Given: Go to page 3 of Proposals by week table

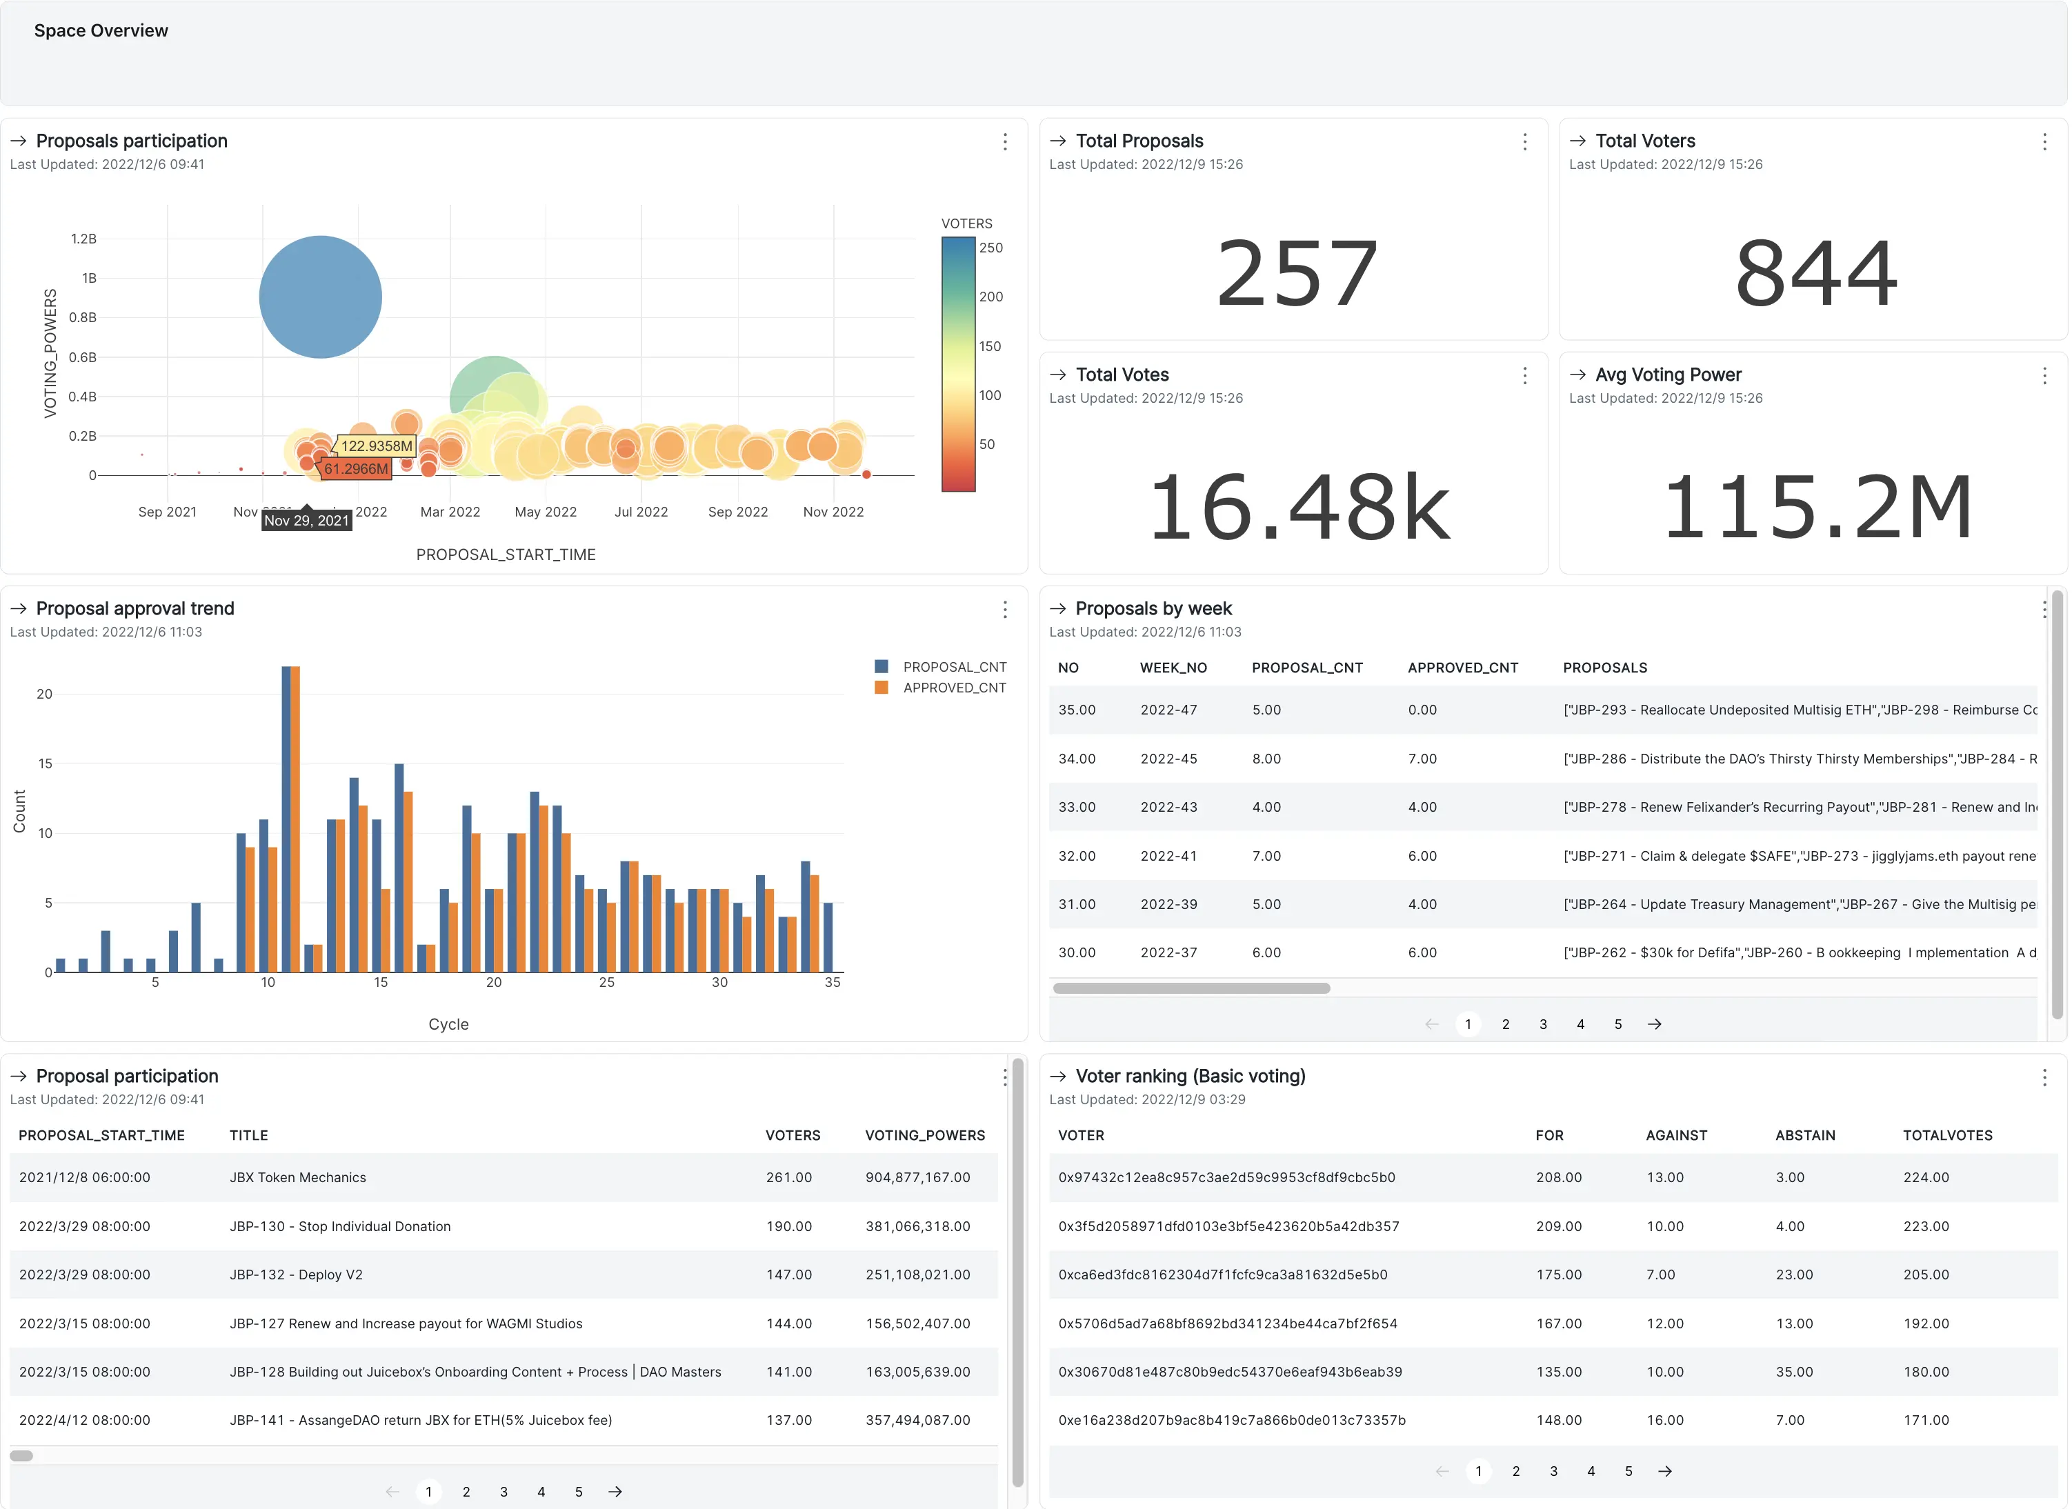Looking at the screenshot, I should coord(1543,1024).
